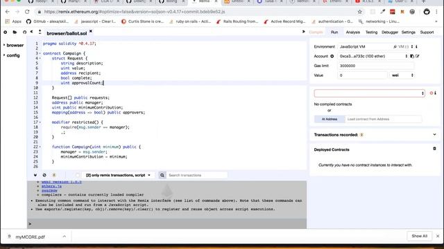Clear the console with the ban icon

click(44, 175)
